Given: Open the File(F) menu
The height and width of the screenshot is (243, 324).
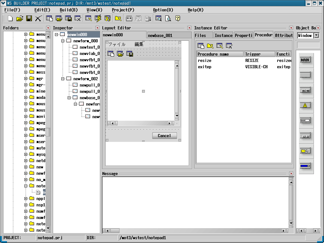Looking at the screenshot, I should pos(12,10).
